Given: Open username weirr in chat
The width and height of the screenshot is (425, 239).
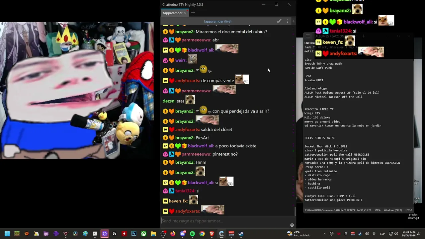Looking at the screenshot, I should (181, 60).
